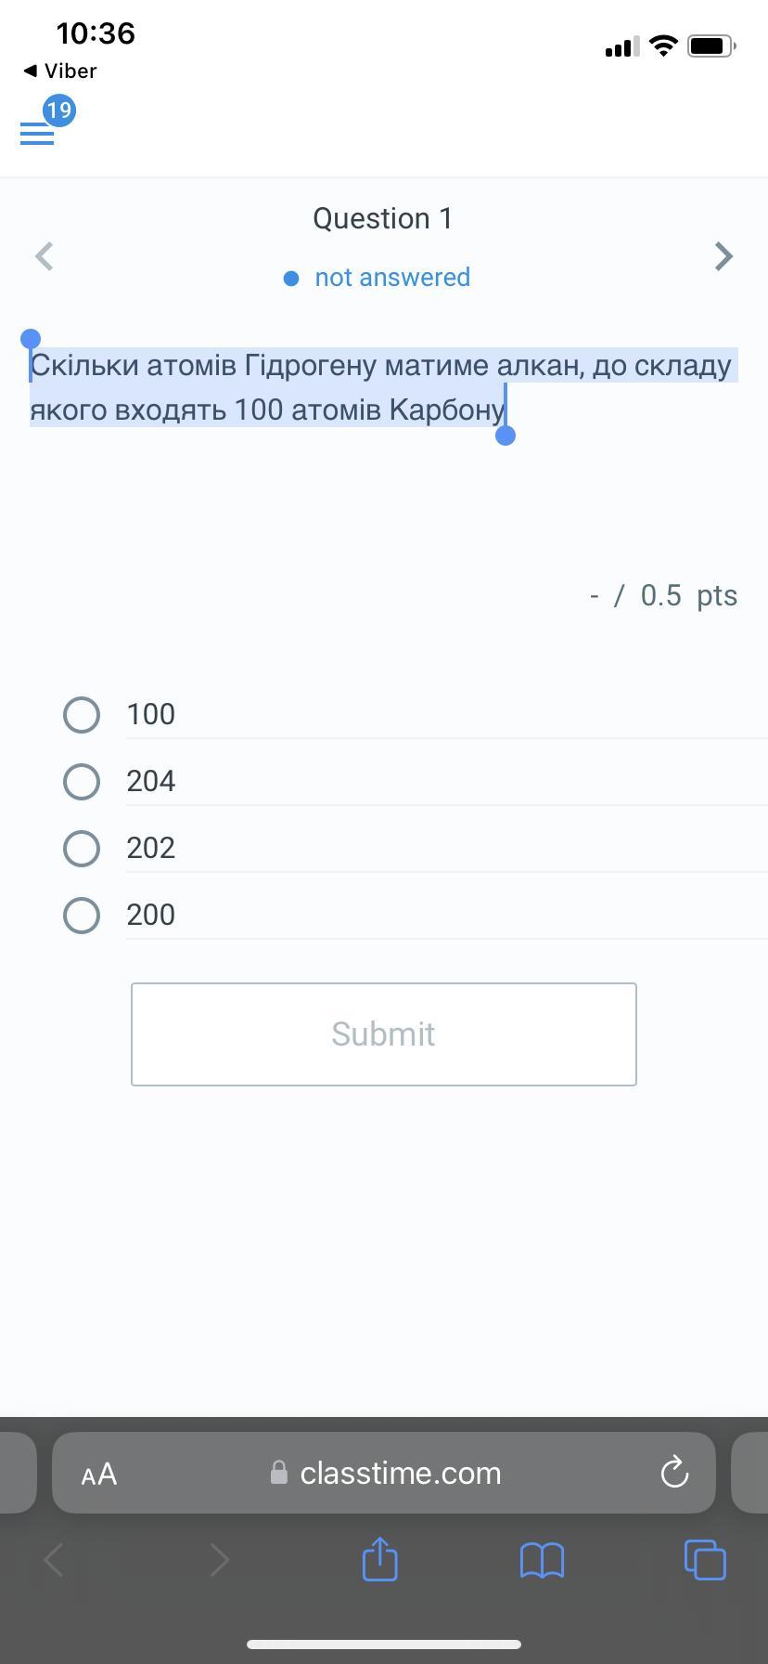Select answer option 204
The width and height of the screenshot is (768, 1664).
(x=82, y=782)
